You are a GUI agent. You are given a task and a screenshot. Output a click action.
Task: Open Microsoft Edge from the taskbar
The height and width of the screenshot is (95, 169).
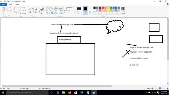[x=58, y=93]
